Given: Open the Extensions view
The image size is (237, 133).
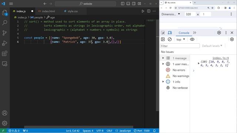Looking at the screenshot, I should (5, 53).
